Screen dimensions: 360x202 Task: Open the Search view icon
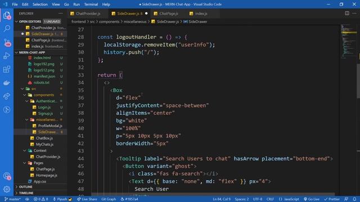click(7, 29)
